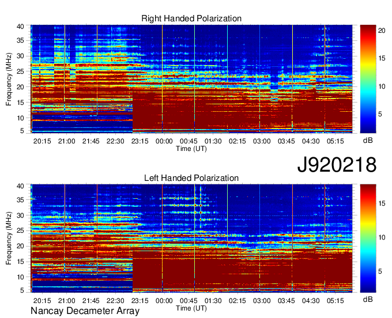
Task: Click the Right Handed plot's dB colorbar
Action: pyautogui.click(x=368, y=79)
